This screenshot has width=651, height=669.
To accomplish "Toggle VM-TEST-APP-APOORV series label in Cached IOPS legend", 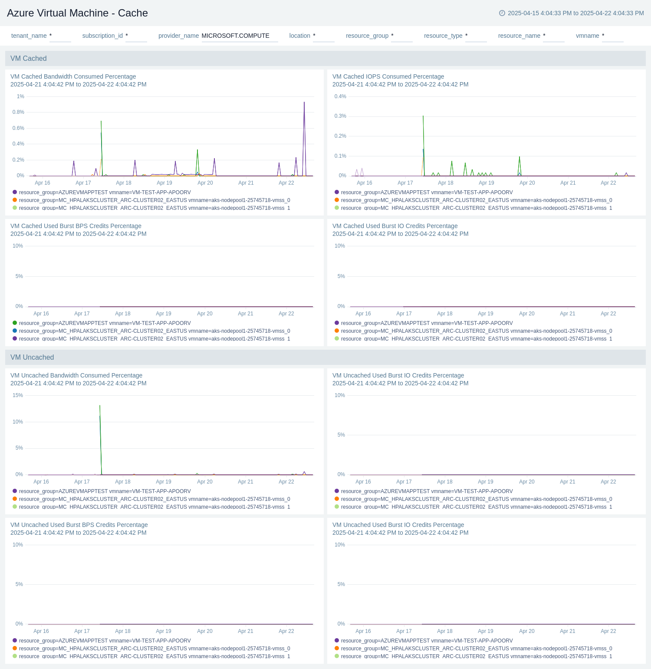I will click(x=427, y=192).
